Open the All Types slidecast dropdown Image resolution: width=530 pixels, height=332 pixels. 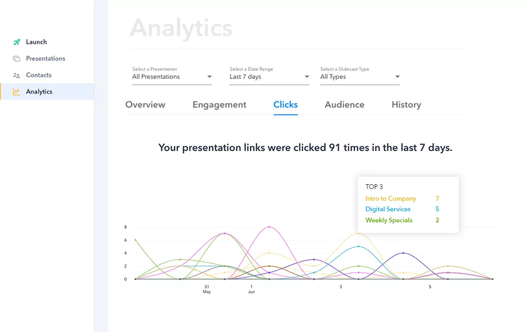click(x=360, y=77)
